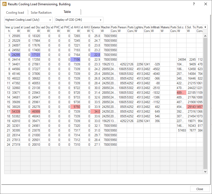Click the Exterior °C column header

[95, 29]
